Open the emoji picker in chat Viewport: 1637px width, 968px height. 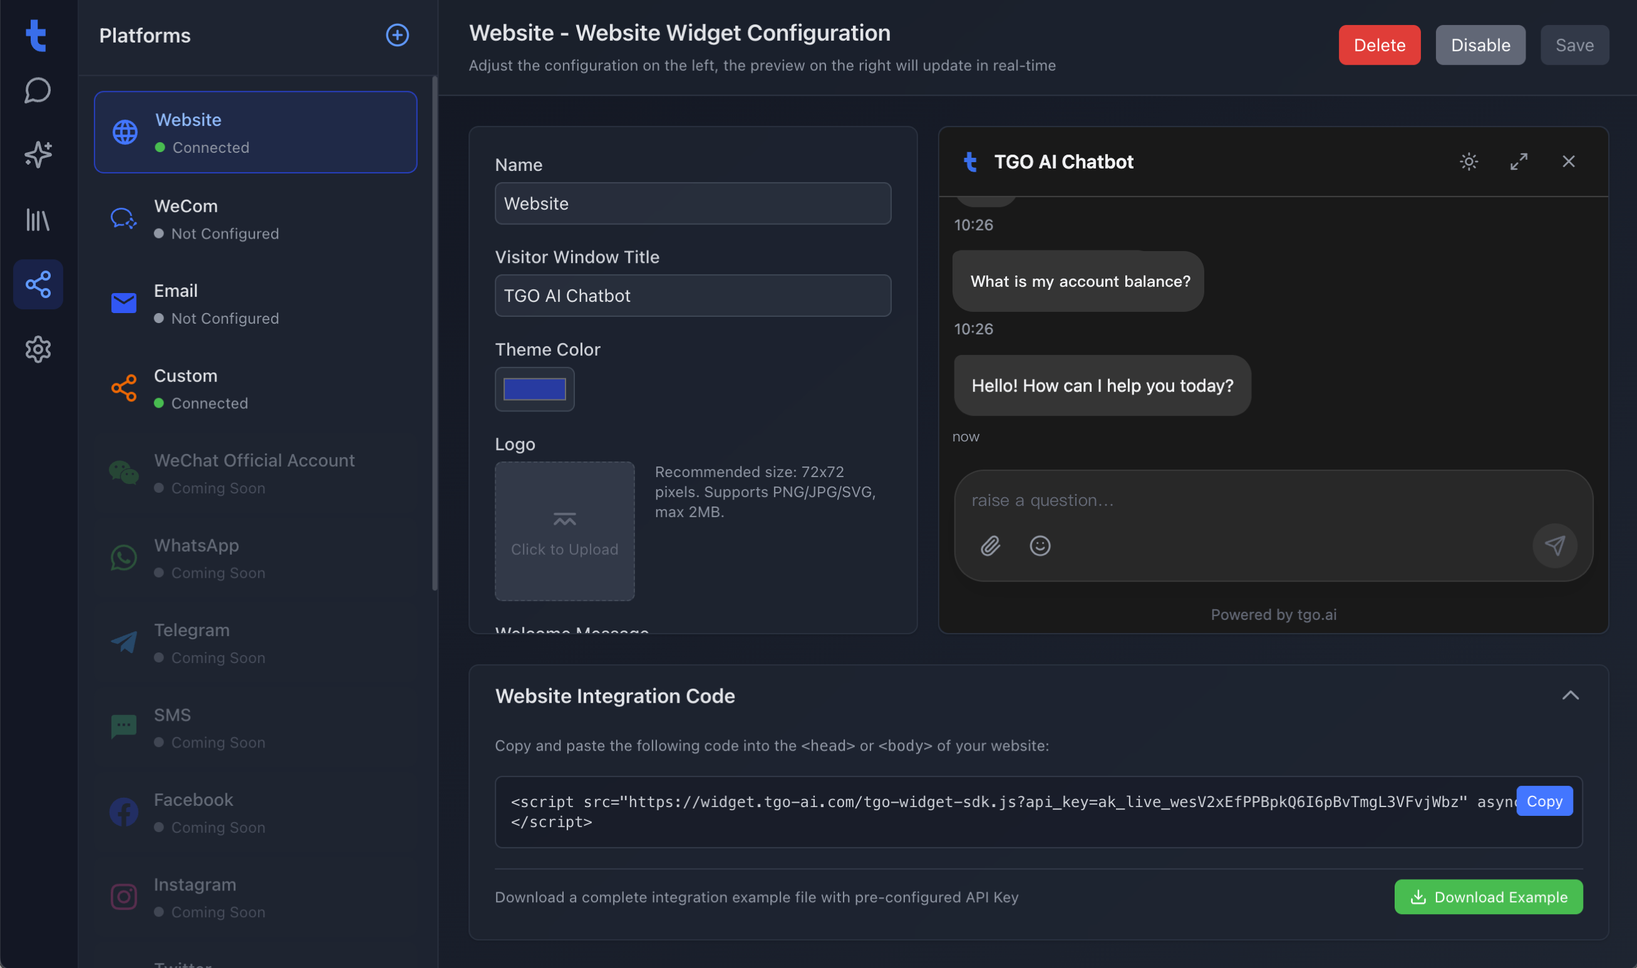[x=1040, y=545]
